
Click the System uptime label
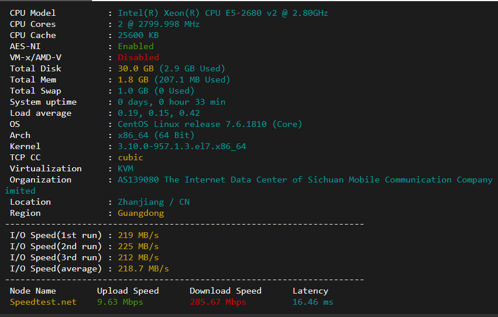(x=43, y=102)
